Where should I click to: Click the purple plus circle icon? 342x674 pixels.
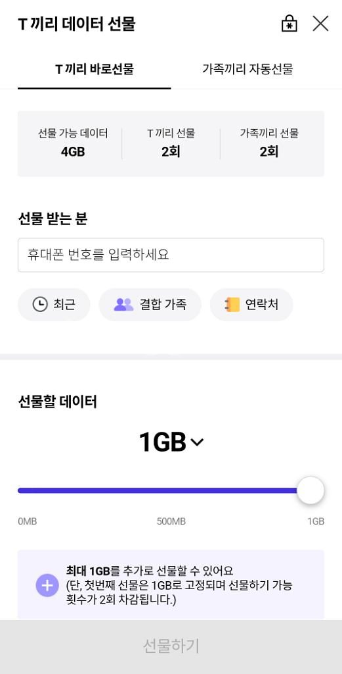tap(47, 585)
